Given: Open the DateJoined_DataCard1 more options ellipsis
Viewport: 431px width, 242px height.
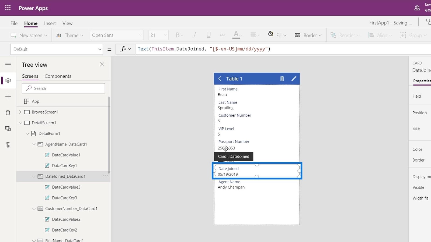Looking at the screenshot, I should click(105, 176).
